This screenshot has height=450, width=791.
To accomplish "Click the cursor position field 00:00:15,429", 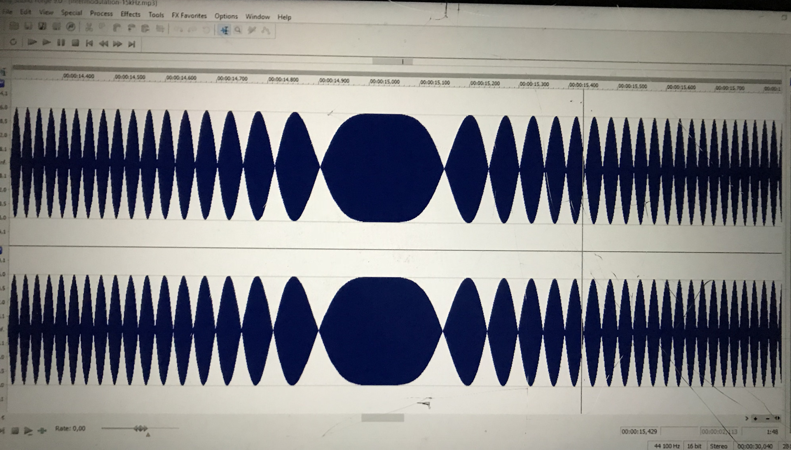I will (x=639, y=431).
